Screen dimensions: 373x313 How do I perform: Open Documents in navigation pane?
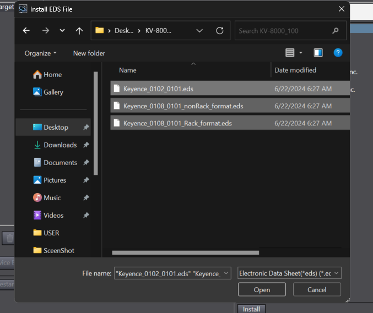[x=56, y=162]
